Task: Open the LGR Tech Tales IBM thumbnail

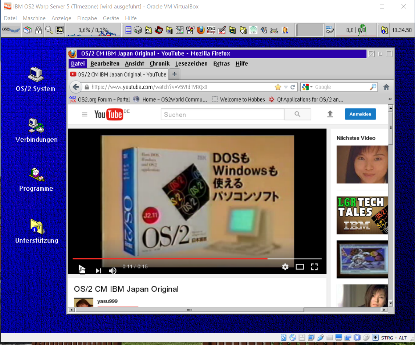Action: point(362,215)
